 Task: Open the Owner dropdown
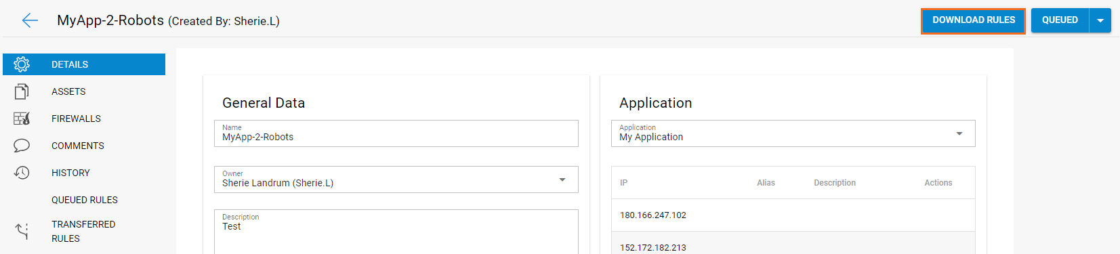point(396,179)
